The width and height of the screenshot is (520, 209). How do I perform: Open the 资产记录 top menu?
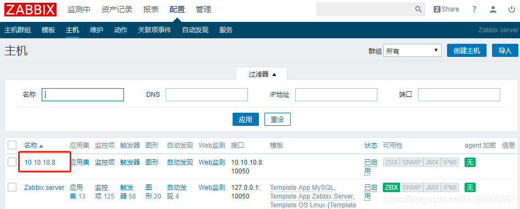pos(117,10)
